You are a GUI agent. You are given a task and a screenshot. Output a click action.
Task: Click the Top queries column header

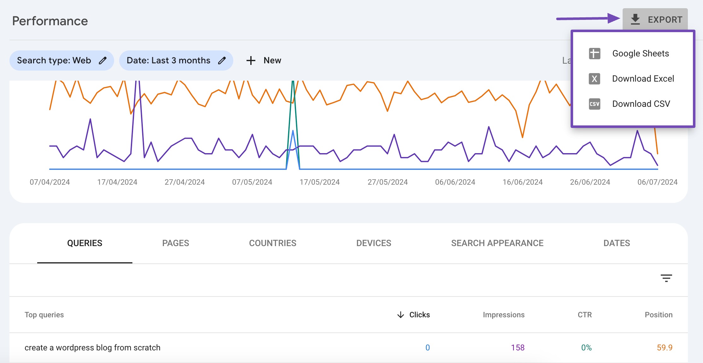(44, 315)
